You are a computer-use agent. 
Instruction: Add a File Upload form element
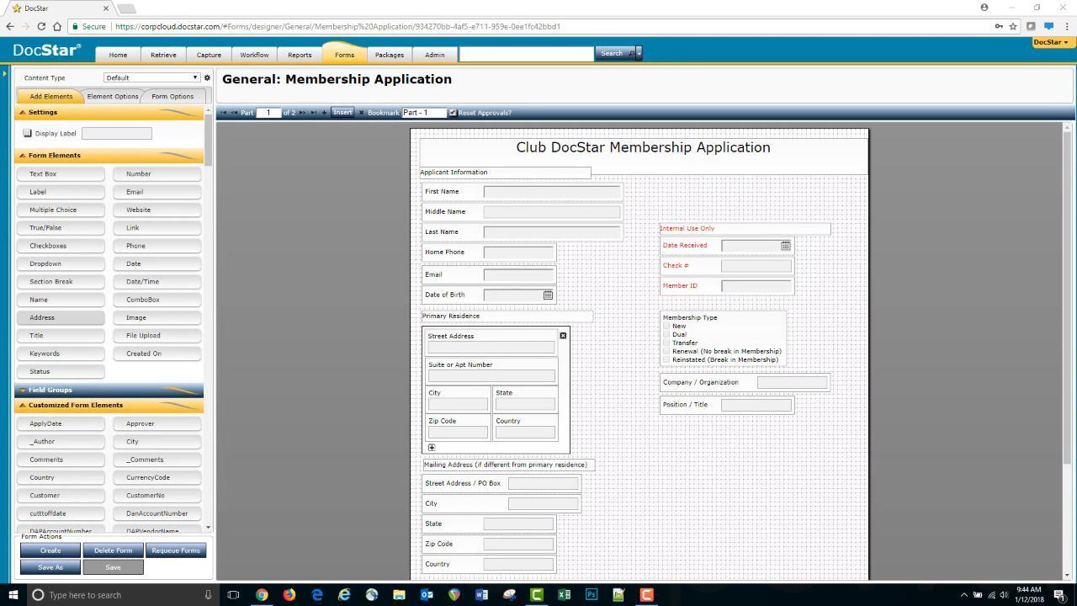click(x=157, y=336)
